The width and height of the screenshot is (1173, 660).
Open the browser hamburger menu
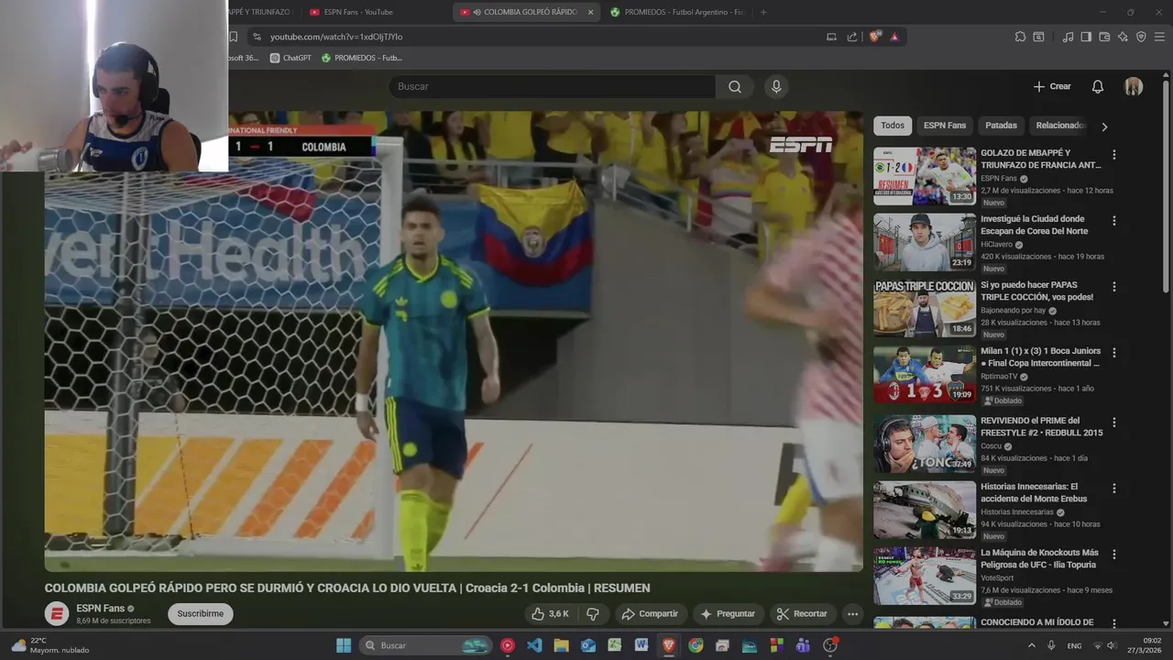click(1160, 37)
